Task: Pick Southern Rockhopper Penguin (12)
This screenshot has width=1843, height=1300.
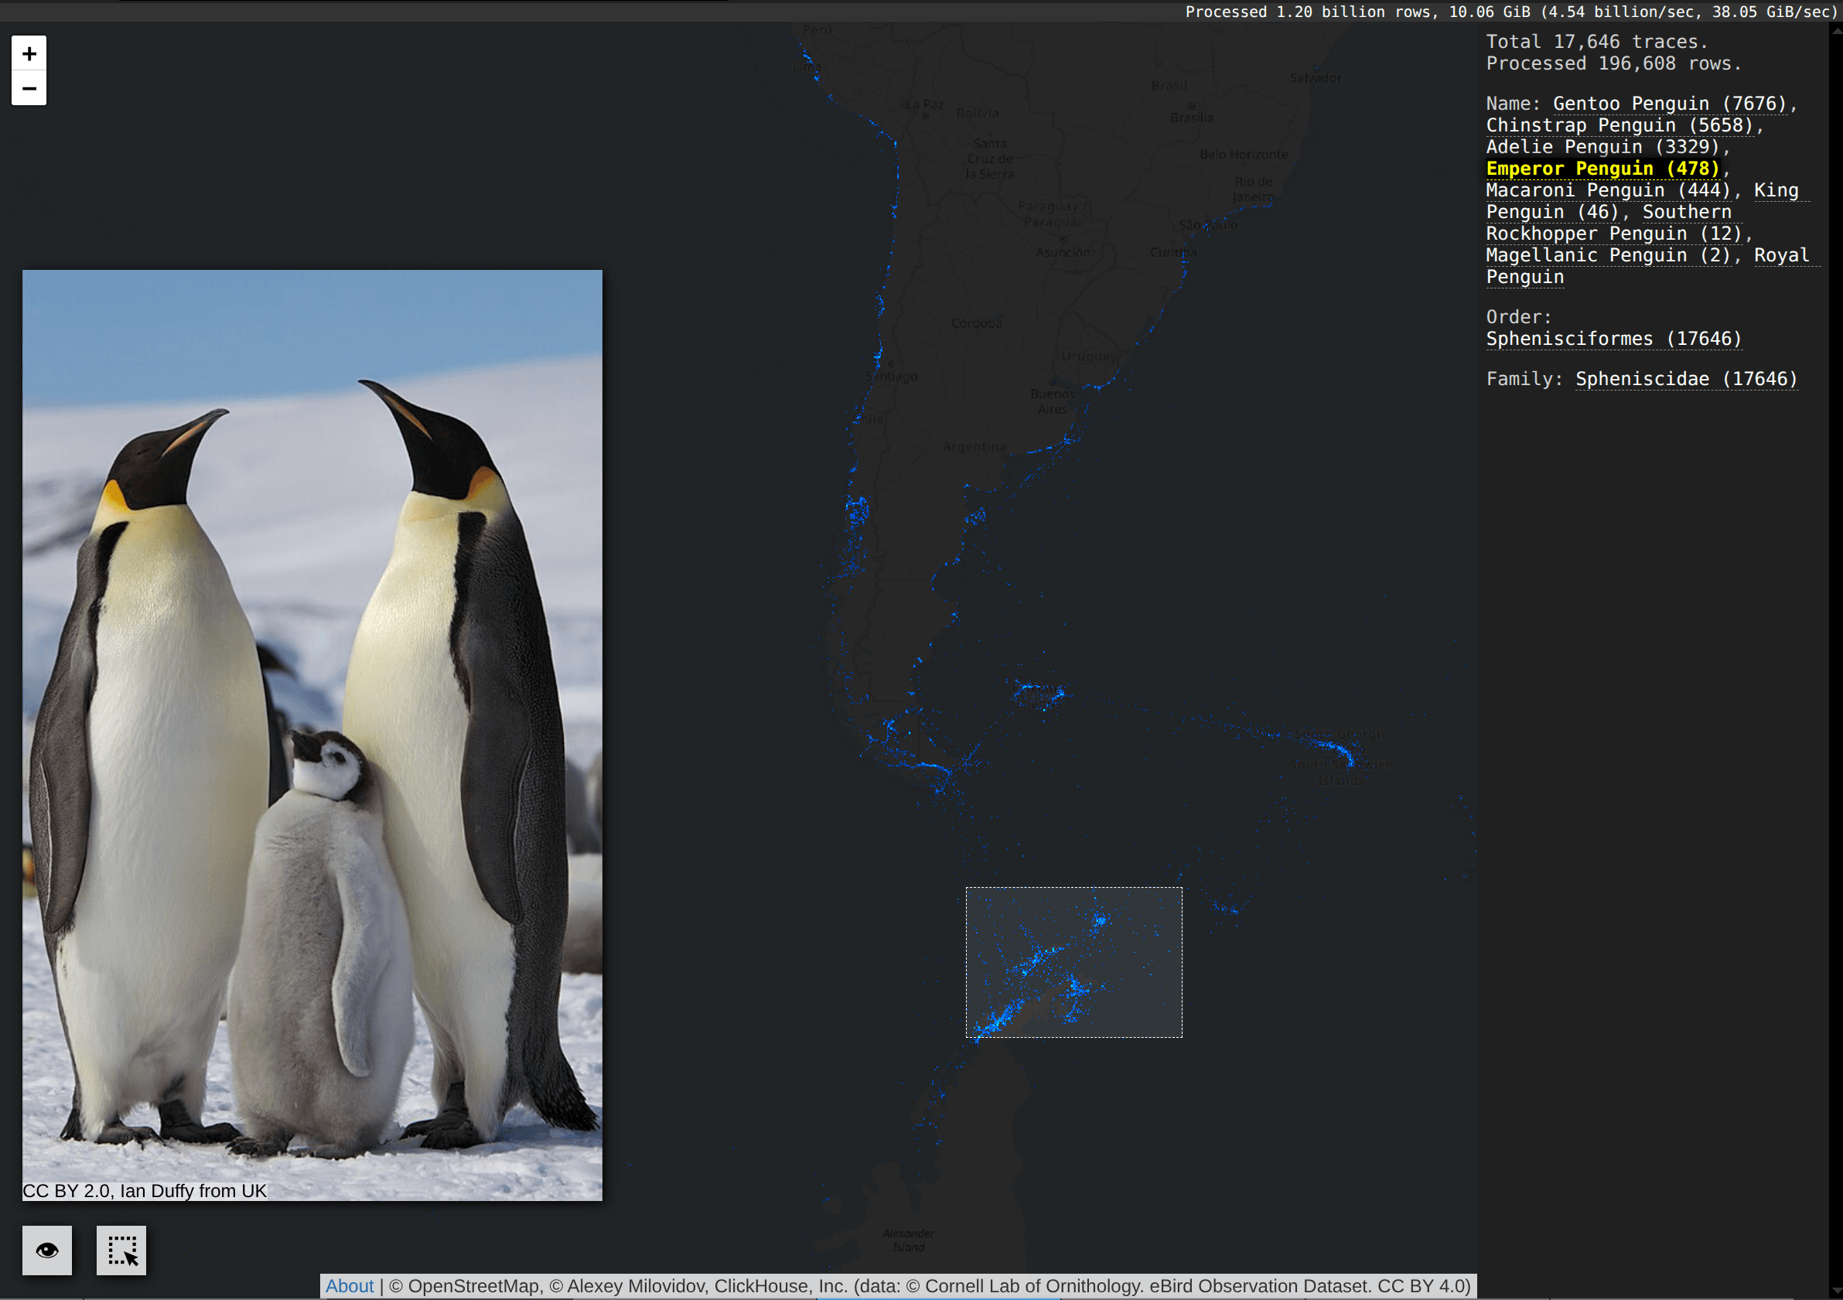Action: coord(1613,234)
